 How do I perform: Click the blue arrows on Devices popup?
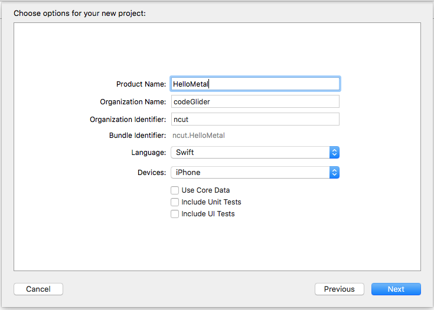[x=334, y=173]
